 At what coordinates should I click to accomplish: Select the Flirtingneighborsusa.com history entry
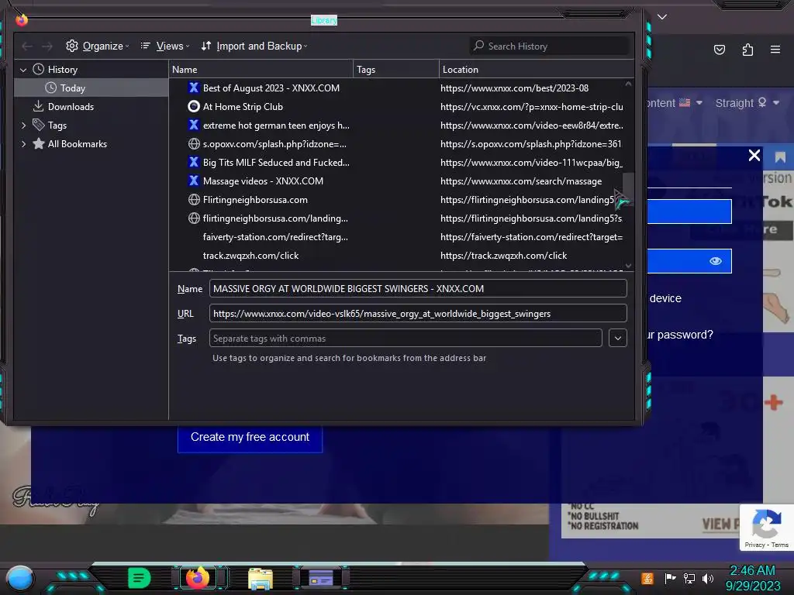point(396,200)
